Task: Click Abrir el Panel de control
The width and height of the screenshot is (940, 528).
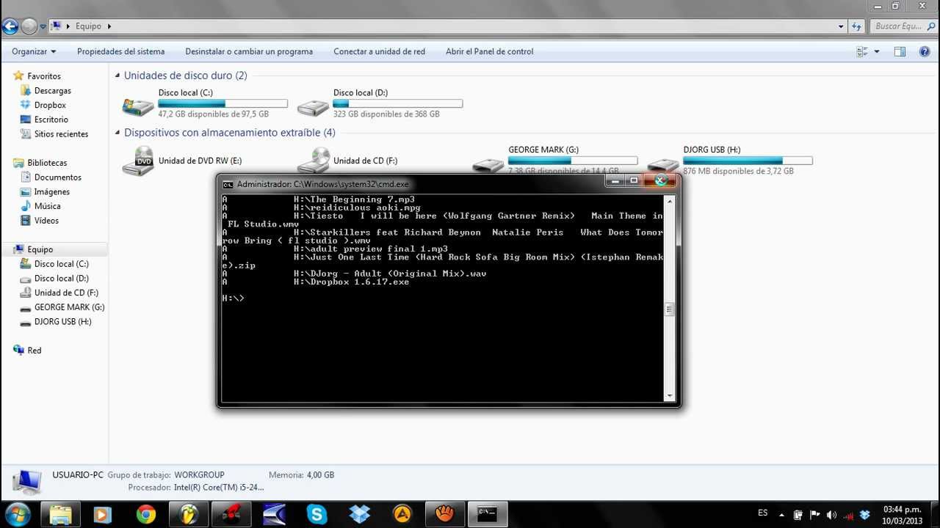Action: pyautogui.click(x=489, y=51)
